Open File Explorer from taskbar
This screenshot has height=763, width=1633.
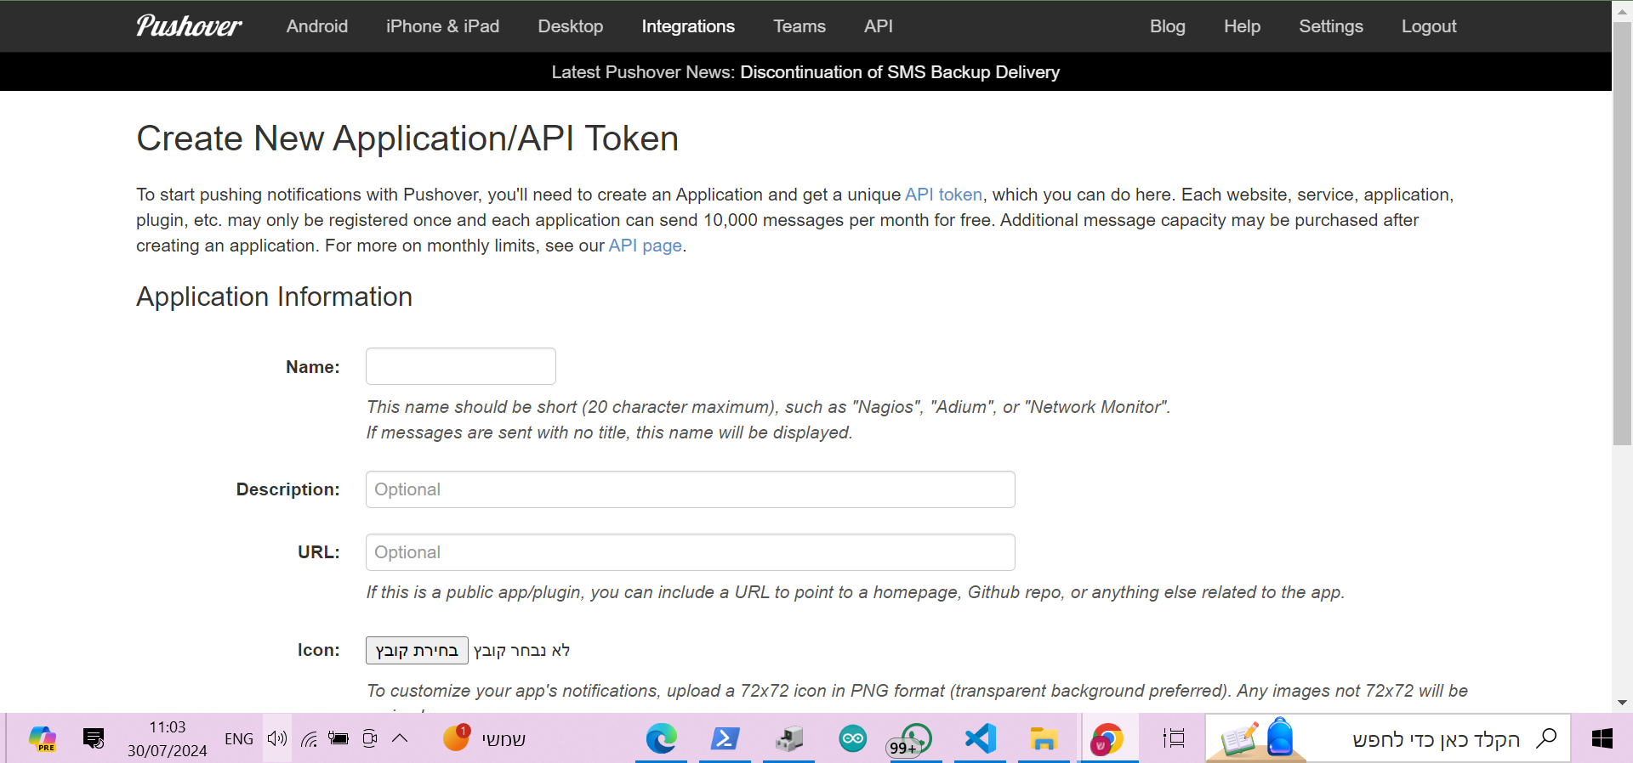(1044, 738)
